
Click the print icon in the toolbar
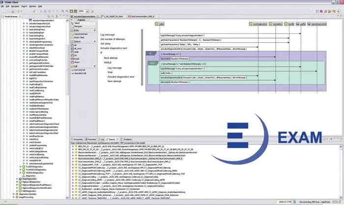click(13, 11)
